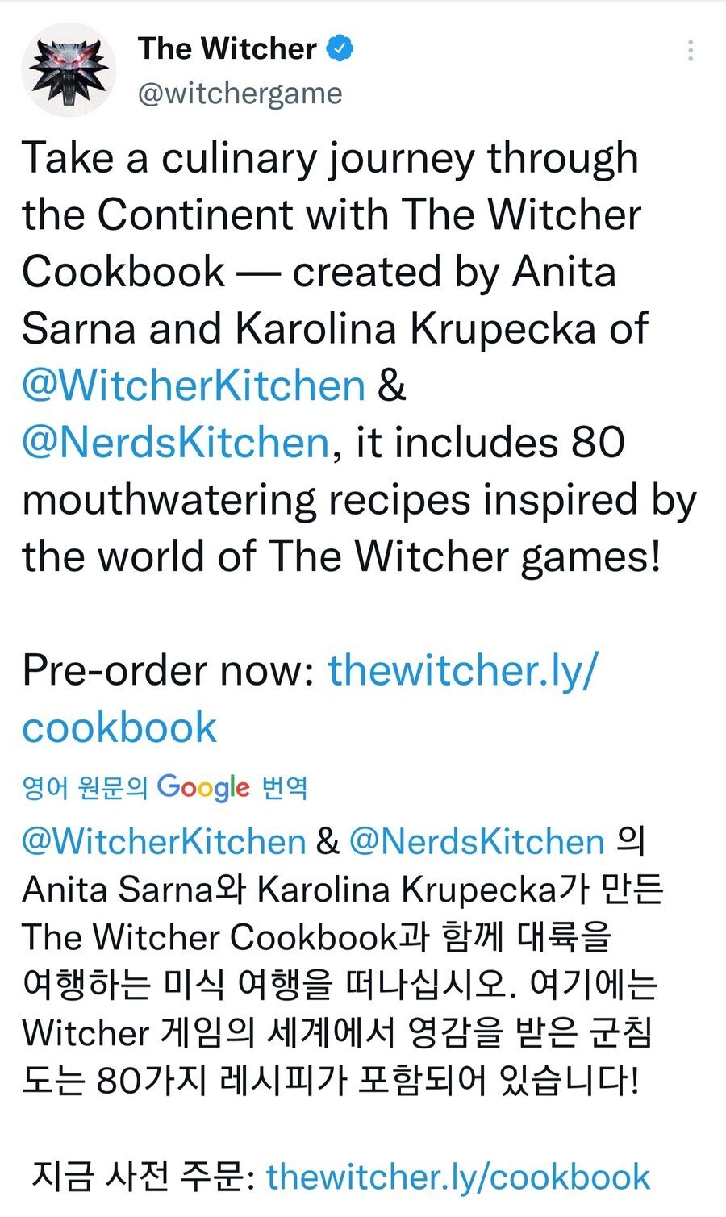Click the "Pre-order now:" text
The height and width of the screenshot is (1217, 726).
point(168,670)
